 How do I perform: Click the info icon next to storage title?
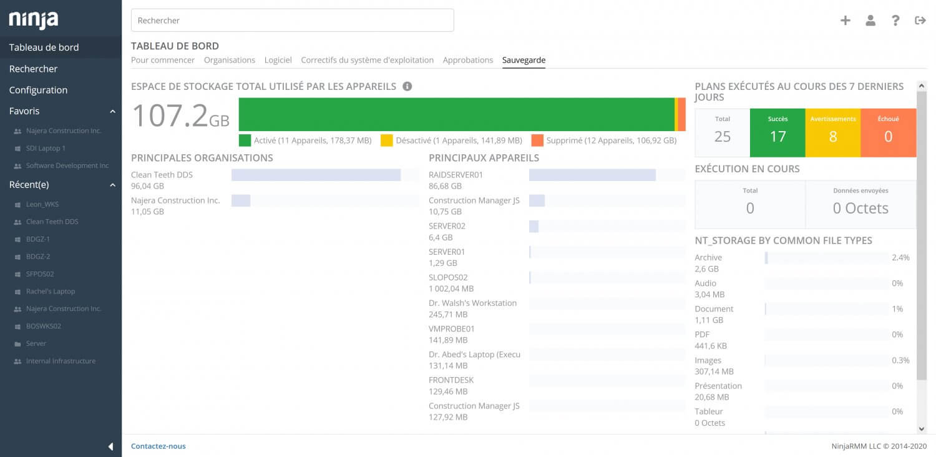coord(408,86)
